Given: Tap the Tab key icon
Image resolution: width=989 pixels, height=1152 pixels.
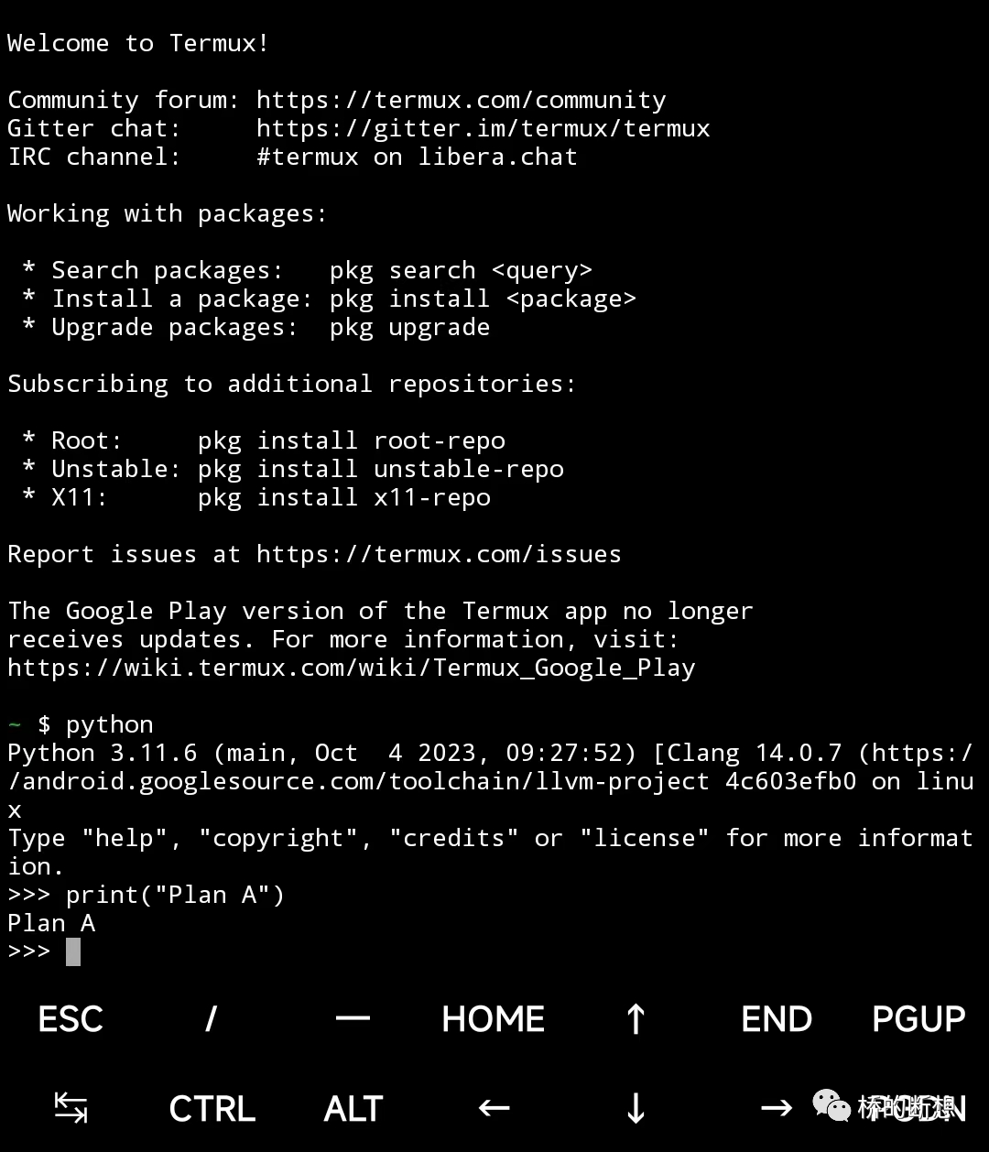Looking at the screenshot, I should (71, 1108).
